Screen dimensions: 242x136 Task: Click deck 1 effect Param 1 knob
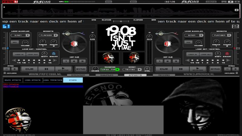pos(43,41)
